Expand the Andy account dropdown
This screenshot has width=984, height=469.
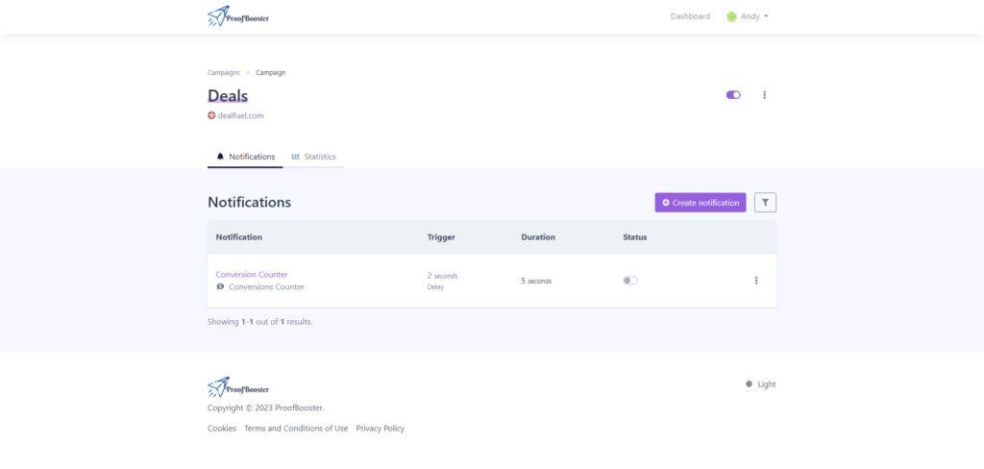click(748, 17)
